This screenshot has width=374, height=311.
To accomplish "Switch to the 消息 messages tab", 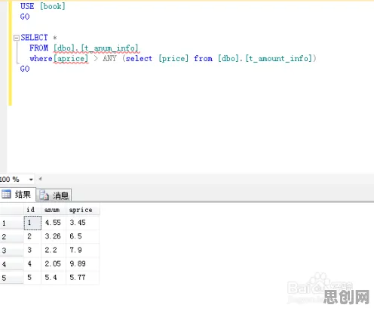I will 54,196.
